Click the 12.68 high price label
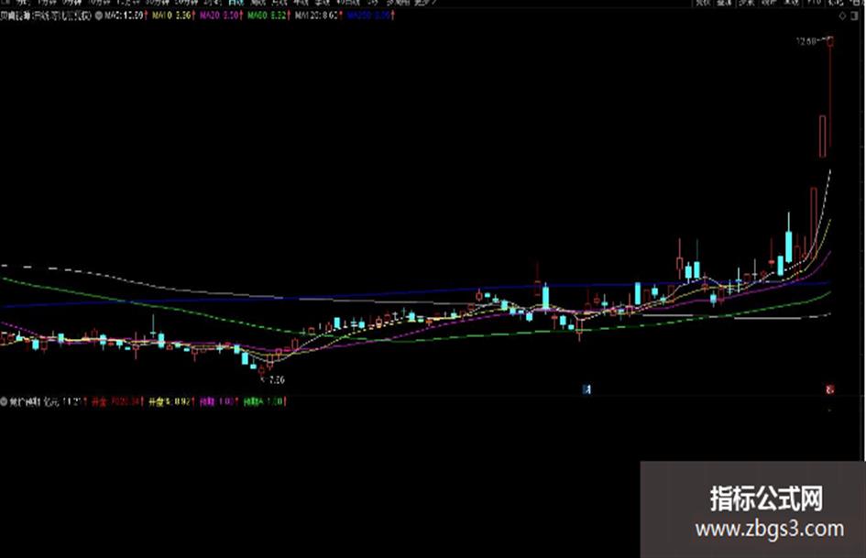This screenshot has height=558, width=866. click(806, 41)
